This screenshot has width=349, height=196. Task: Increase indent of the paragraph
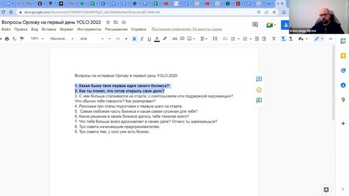coord(264,39)
